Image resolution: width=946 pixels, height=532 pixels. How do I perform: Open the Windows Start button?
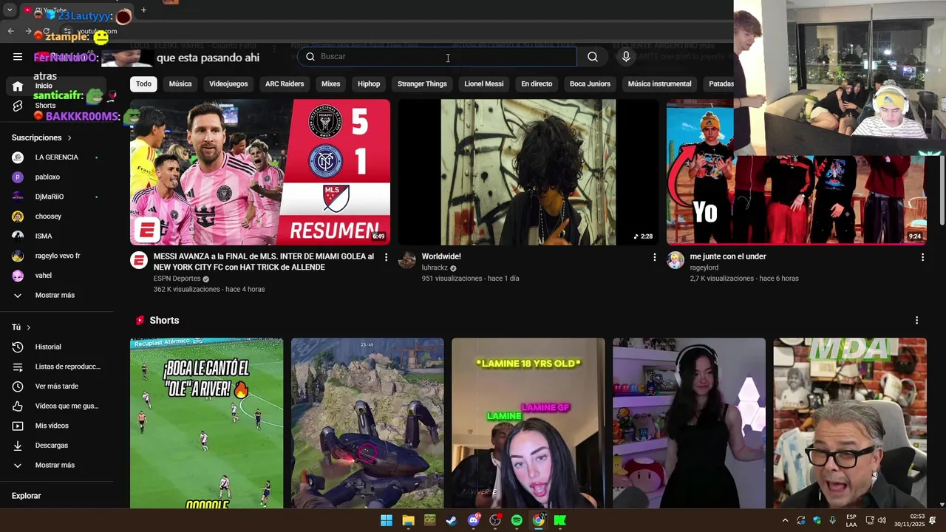pos(387,521)
